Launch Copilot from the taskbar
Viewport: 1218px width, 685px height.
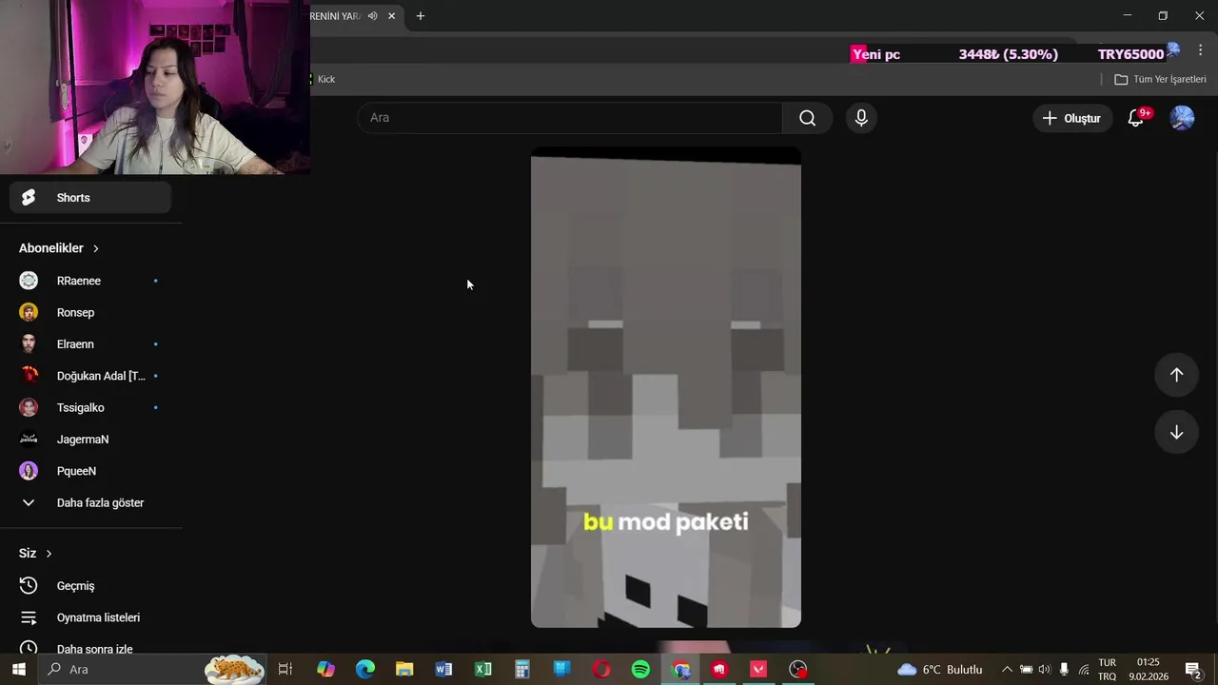[x=325, y=670]
